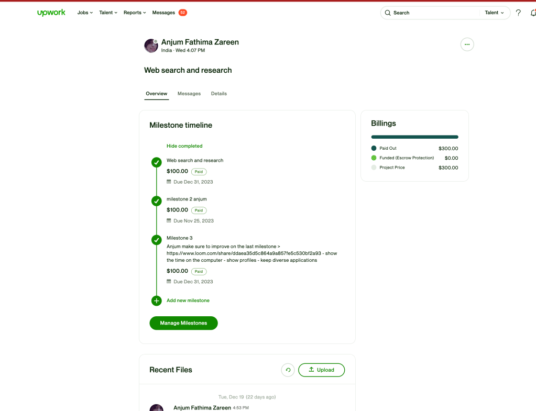Click the Paid Out $300.00 amount

[x=448, y=149]
